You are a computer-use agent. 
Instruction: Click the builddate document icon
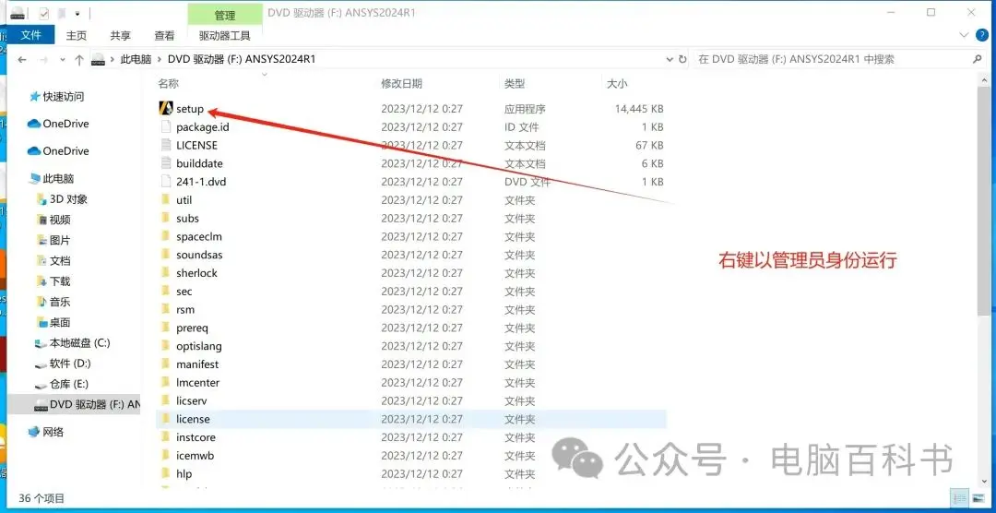166,163
